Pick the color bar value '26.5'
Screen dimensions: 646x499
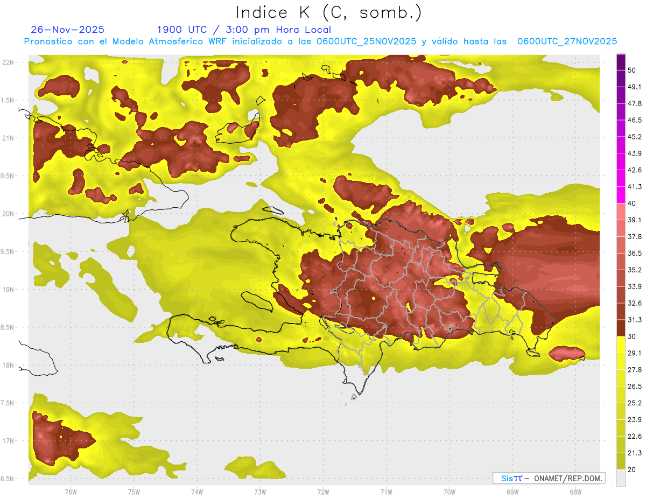(x=635, y=386)
